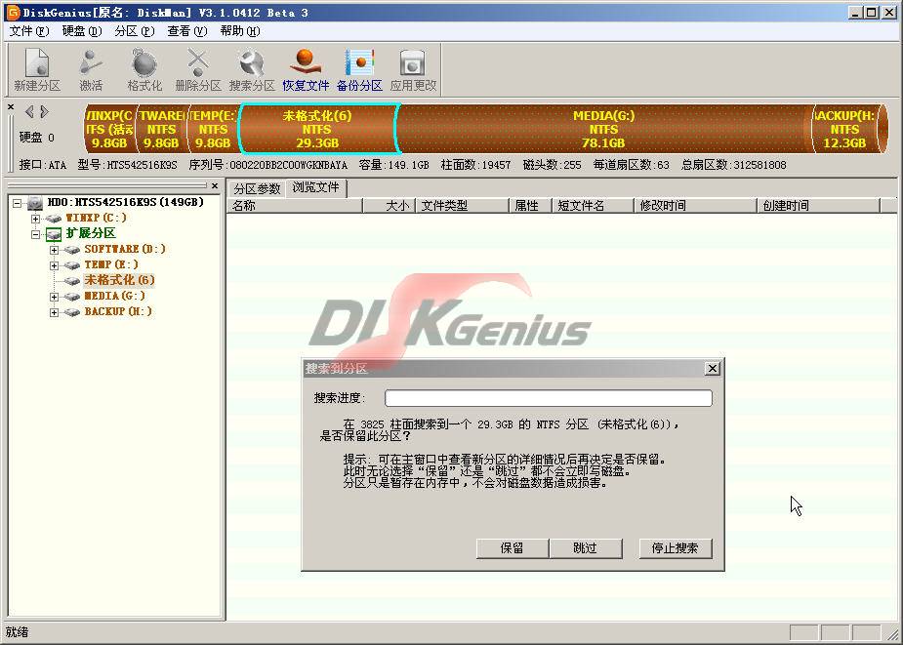Open the 硬盘(D) menu
903x645 pixels.
tap(82, 31)
